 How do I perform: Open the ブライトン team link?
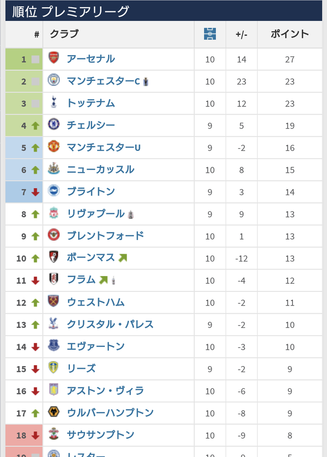coord(91,191)
